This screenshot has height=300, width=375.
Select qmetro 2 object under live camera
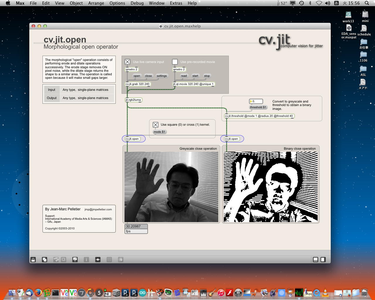click(x=132, y=69)
